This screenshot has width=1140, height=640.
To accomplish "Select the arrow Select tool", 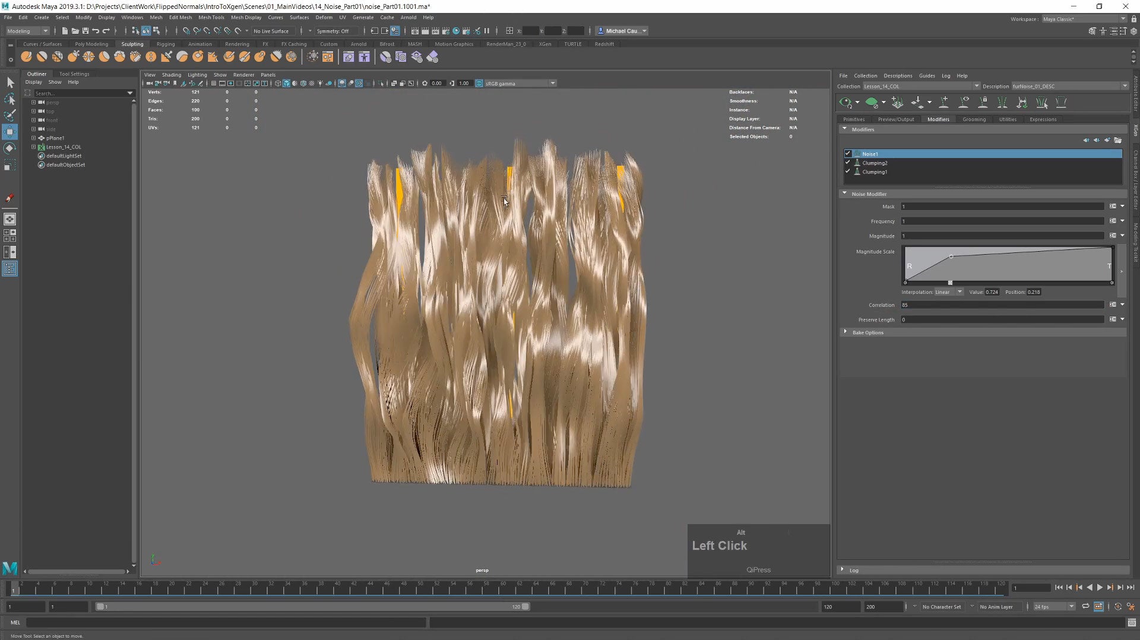I will [10, 83].
